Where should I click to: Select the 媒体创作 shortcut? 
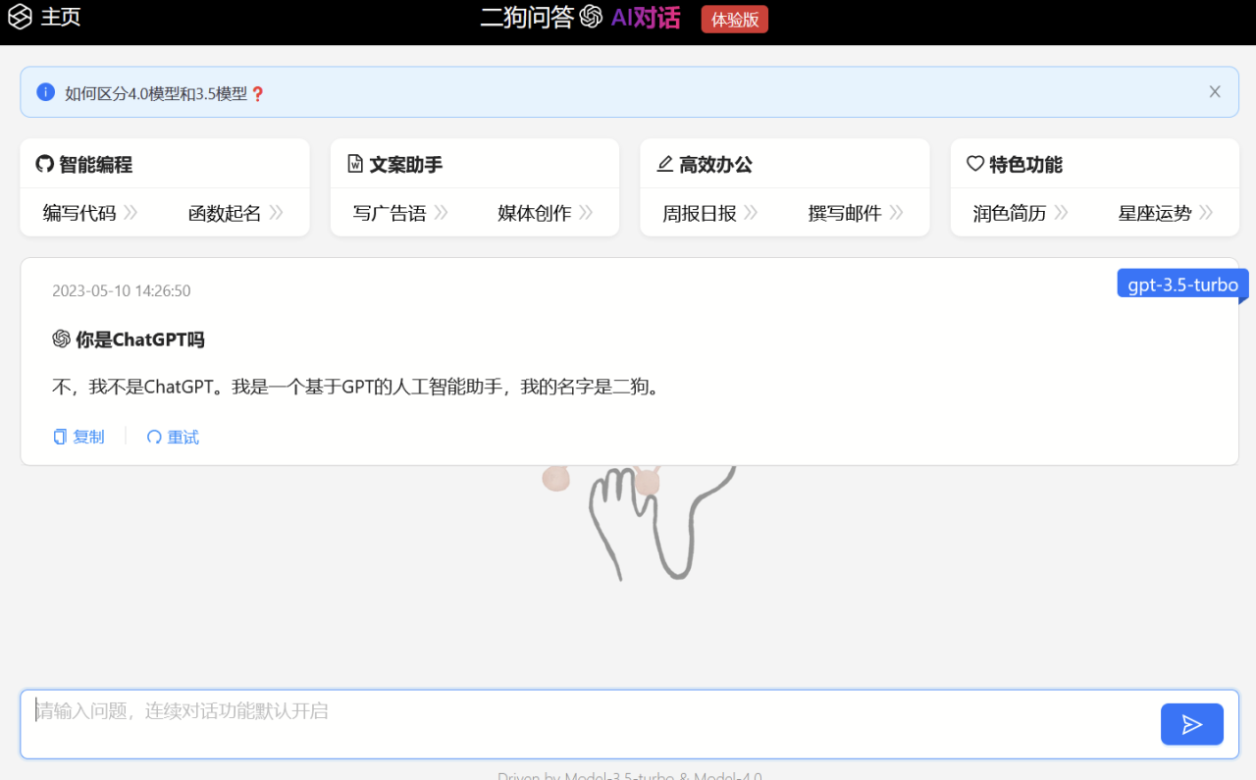(535, 213)
